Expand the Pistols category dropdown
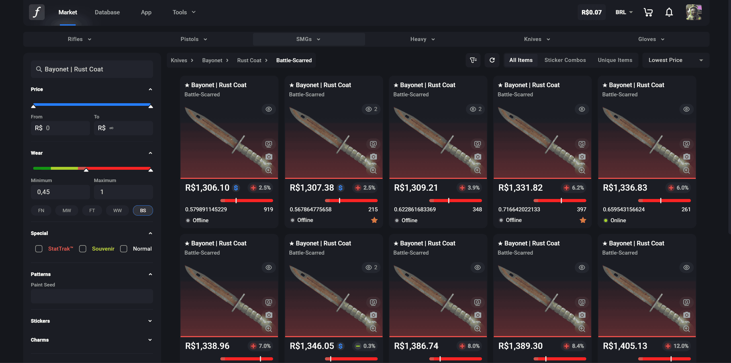Image resolution: width=731 pixels, height=363 pixels. pyautogui.click(x=194, y=39)
